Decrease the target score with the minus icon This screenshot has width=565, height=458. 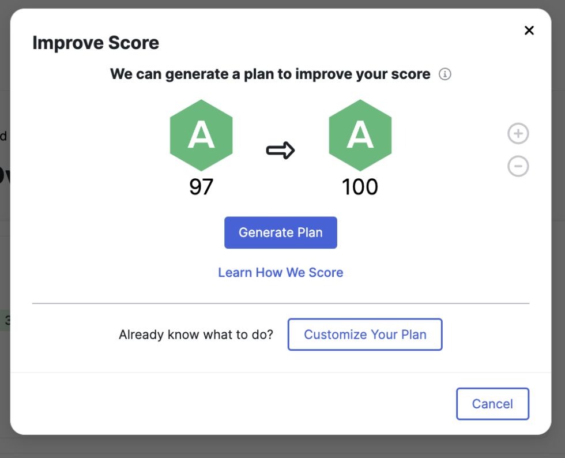[x=518, y=167]
